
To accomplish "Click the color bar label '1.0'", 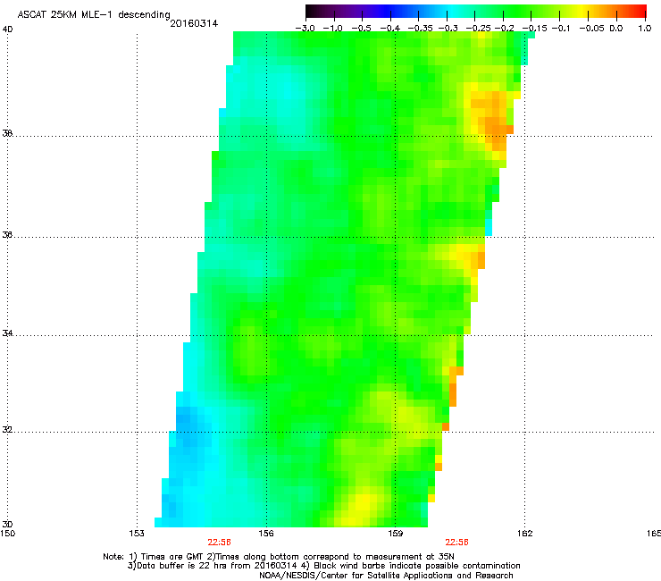I will point(645,29).
